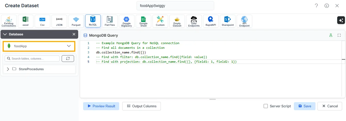Open the AI sparkle assistant
Image resolution: width=346 pixels, height=121 pixels.
(x=341, y=20)
